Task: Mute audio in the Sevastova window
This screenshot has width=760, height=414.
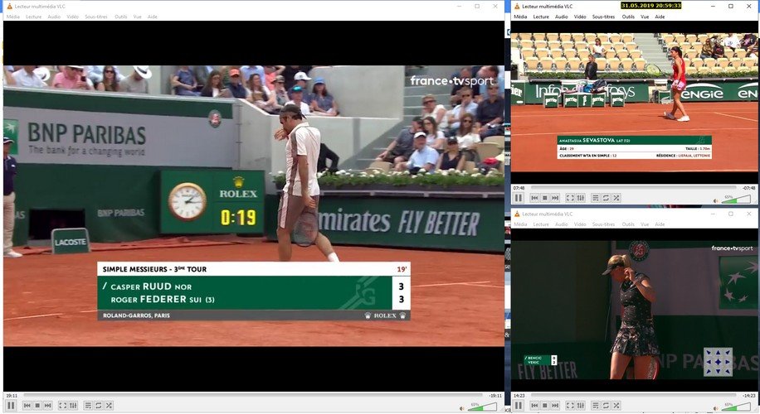Action: point(716,200)
